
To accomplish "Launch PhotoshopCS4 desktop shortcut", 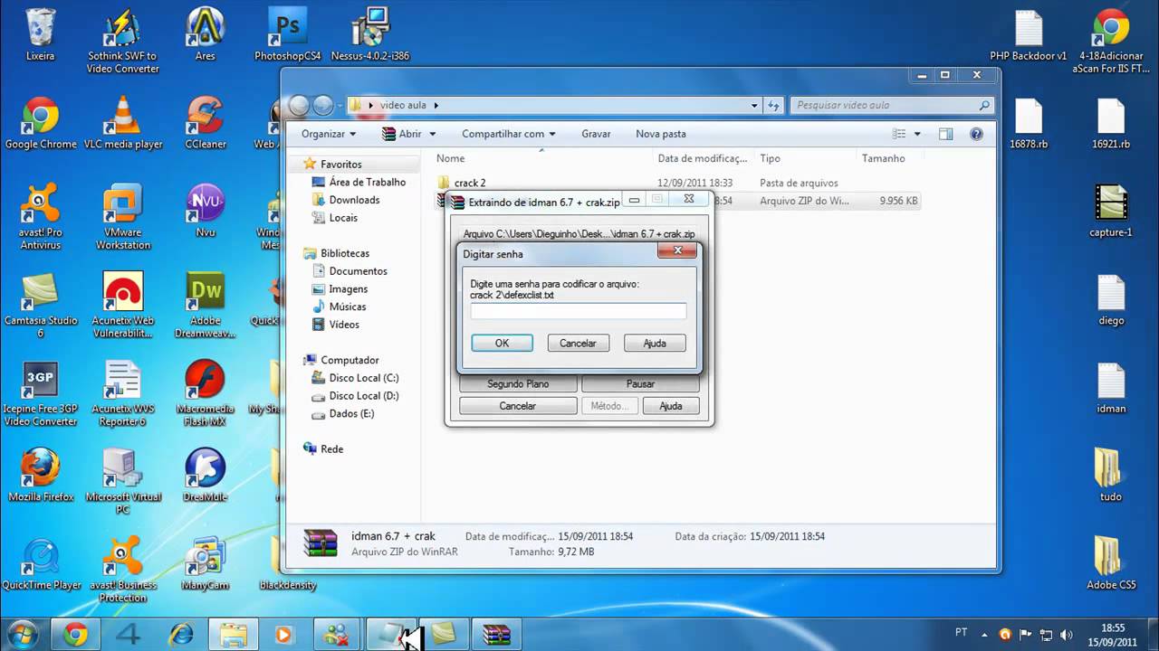I will [x=288, y=34].
